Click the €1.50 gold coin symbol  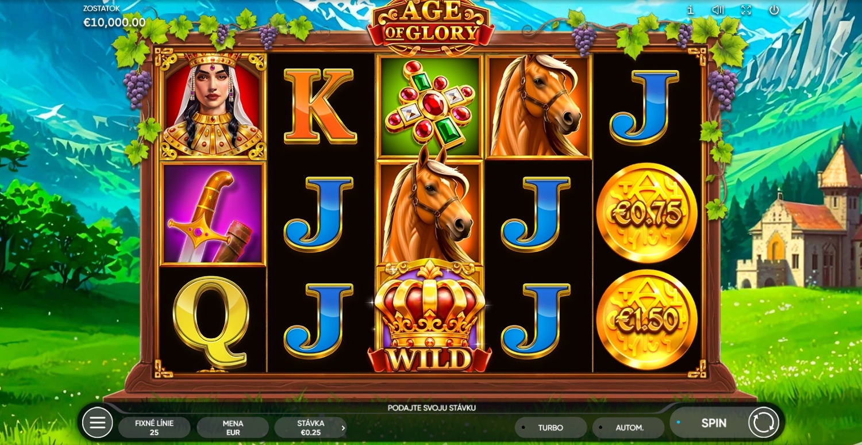(646, 320)
